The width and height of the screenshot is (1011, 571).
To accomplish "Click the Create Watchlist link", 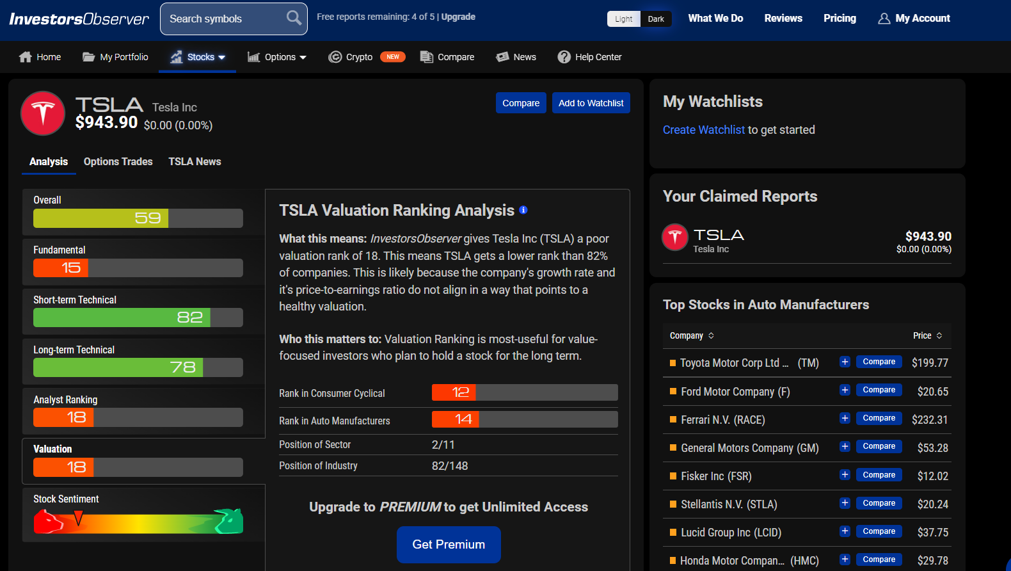I will coord(704,130).
